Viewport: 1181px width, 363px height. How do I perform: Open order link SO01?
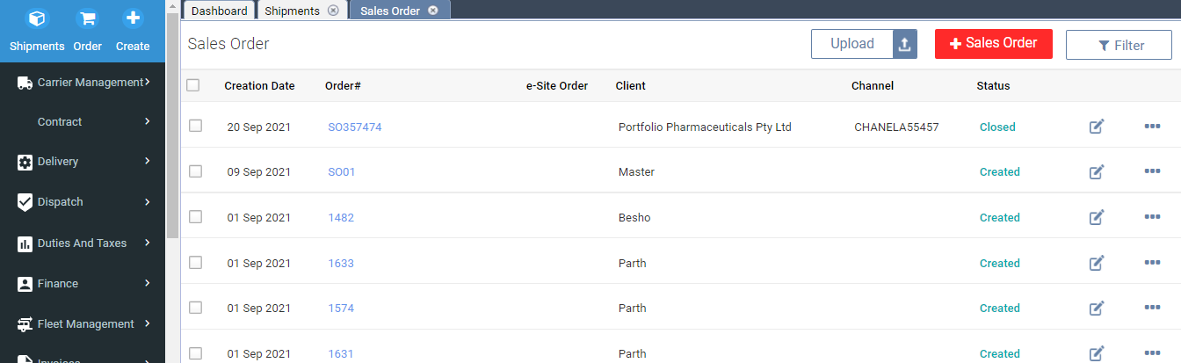coord(342,172)
